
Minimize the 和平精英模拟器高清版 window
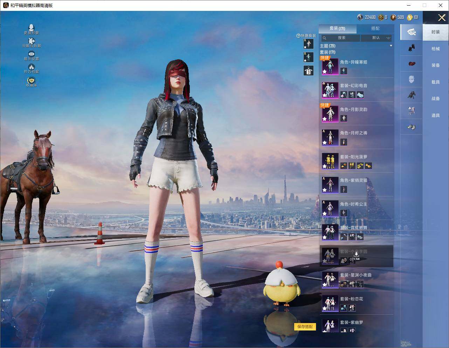409,5
